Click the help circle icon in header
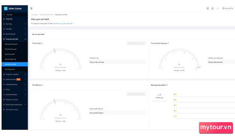 [x=207, y=8]
